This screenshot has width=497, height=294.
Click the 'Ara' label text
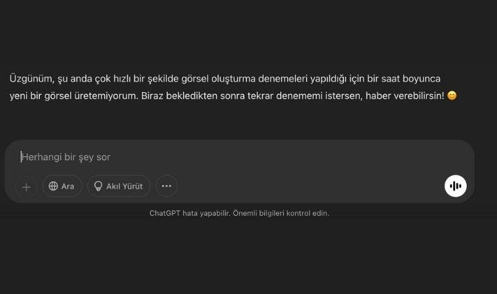[x=68, y=186]
